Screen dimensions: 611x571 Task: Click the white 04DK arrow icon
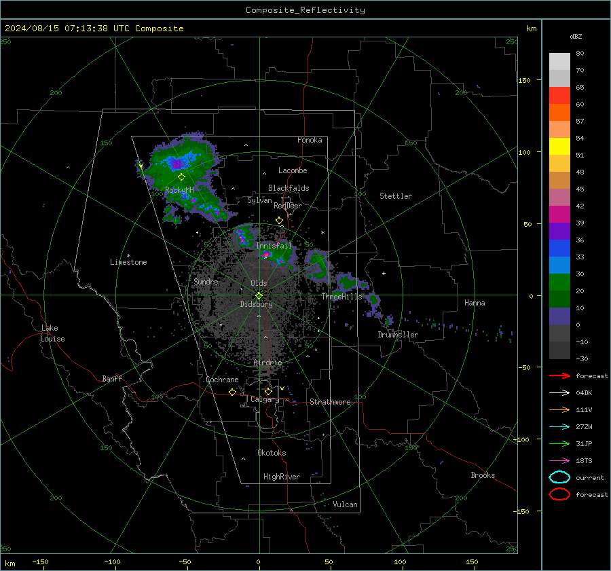559,393
